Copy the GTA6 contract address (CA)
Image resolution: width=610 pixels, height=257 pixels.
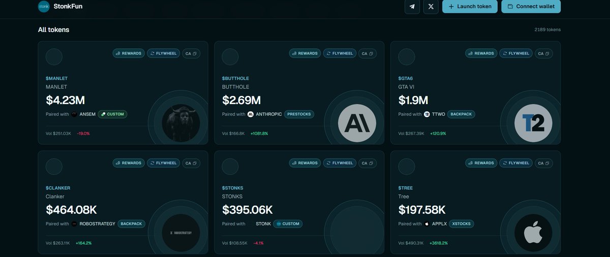coord(543,53)
